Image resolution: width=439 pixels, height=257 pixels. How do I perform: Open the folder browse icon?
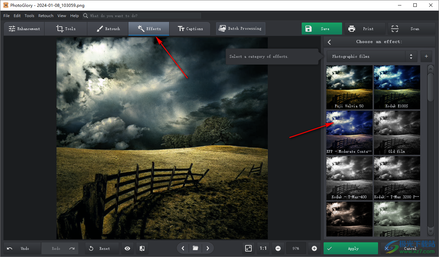click(x=195, y=248)
